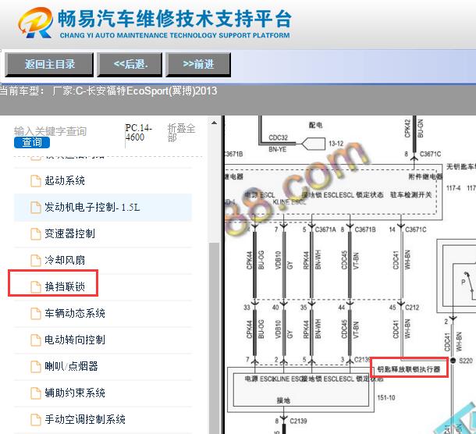Click the 畅易 platform logo icon
Image resolution: width=476 pixels, height=434 pixels.
[36, 23]
